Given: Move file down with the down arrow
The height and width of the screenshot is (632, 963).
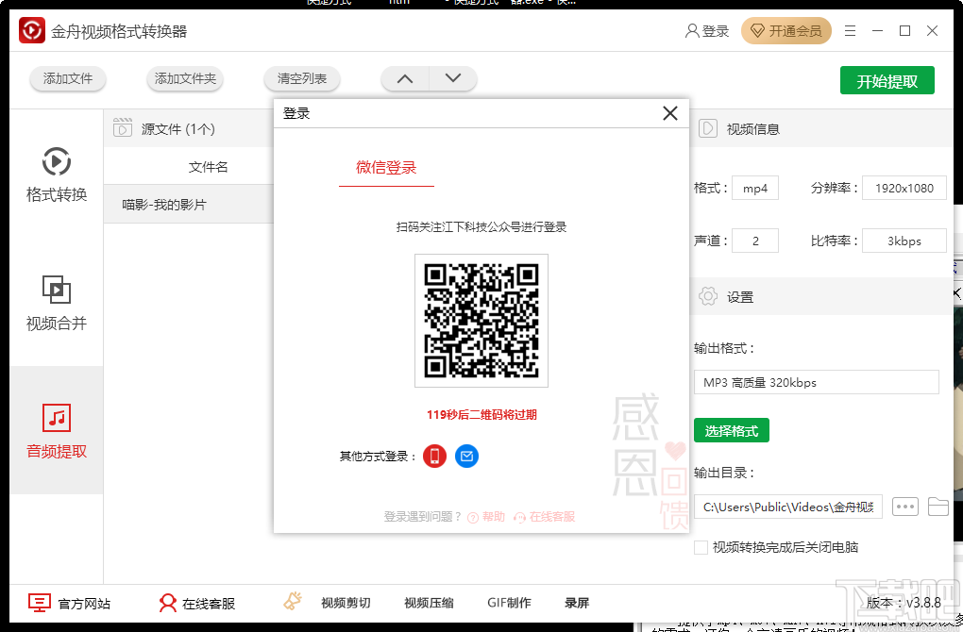Looking at the screenshot, I should click(x=453, y=78).
